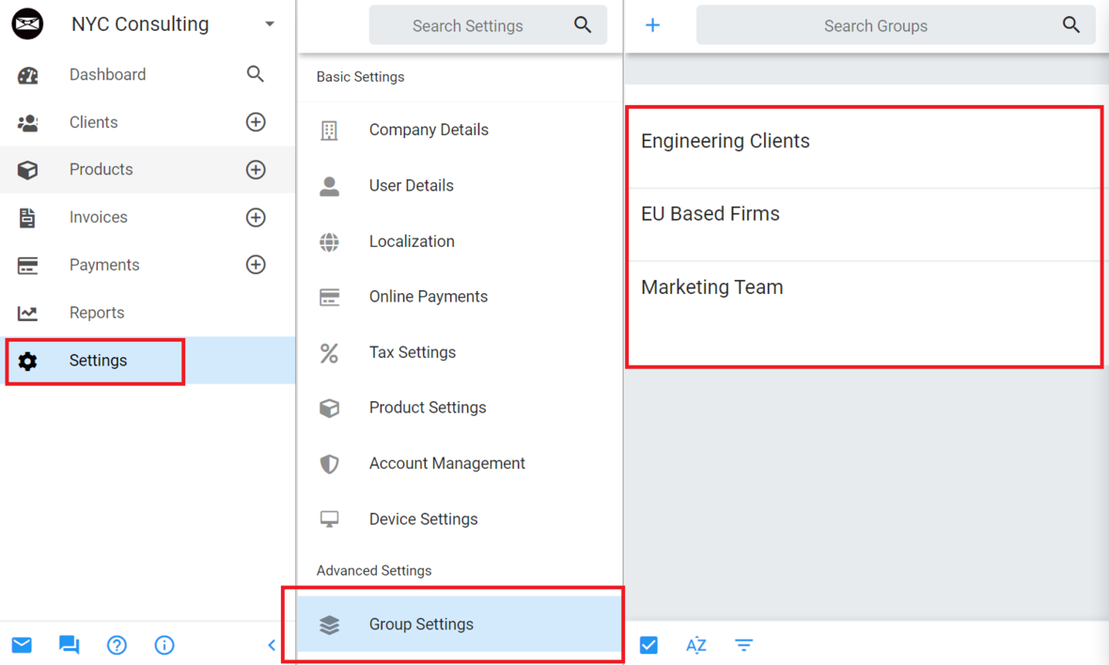Collapse the sidebar with chevron arrow
Viewport: 1109px width, 665px height.
tap(272, 645)
